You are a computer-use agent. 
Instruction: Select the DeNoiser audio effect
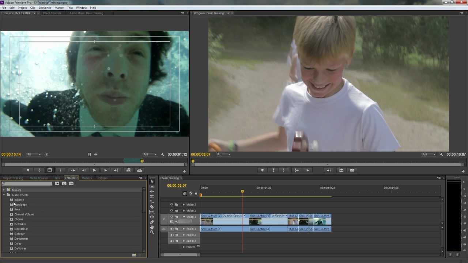pyautogui.click(x=20, y=248)
